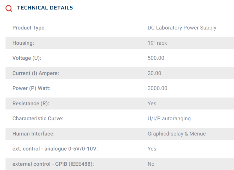Select the Yes value for Resistance
This screenshot has width=234, height=170.
coord(152,103)
